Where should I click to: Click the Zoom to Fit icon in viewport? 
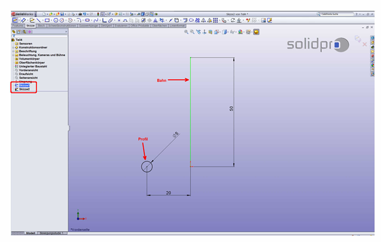187,32
